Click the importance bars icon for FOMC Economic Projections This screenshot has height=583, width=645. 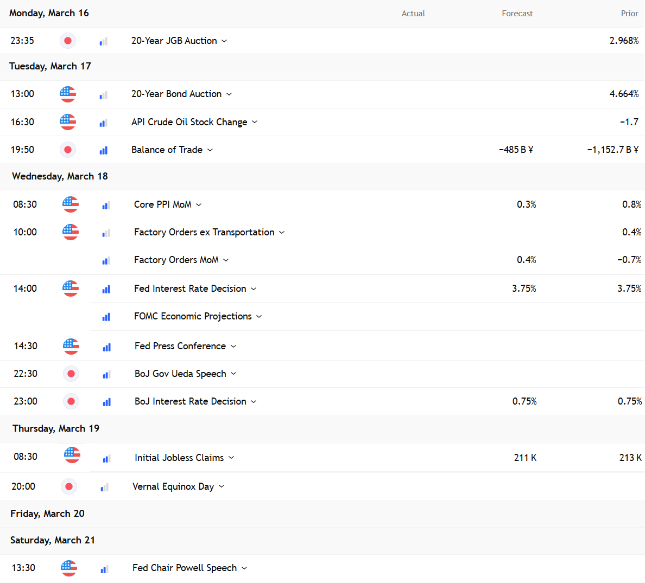[x=106, y=317]
